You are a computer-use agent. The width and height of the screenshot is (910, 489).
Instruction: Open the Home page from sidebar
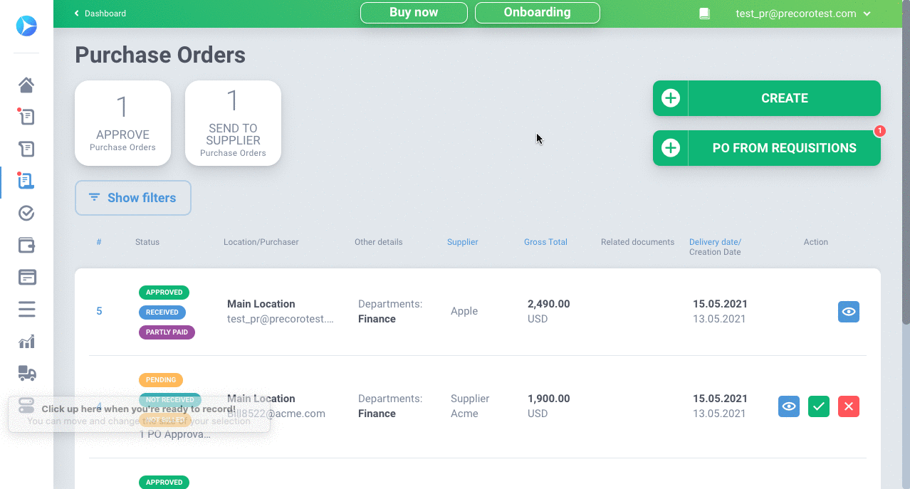coord(26,85)
